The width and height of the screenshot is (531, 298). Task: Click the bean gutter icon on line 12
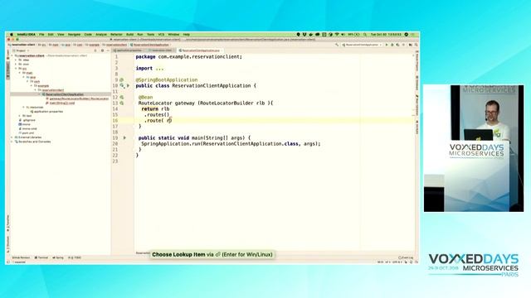[122, 98]
